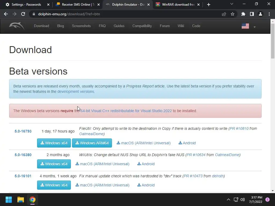Download macOS build for 5.0-16793
Viewport: 275px width, 206px height.
[144, 143]
